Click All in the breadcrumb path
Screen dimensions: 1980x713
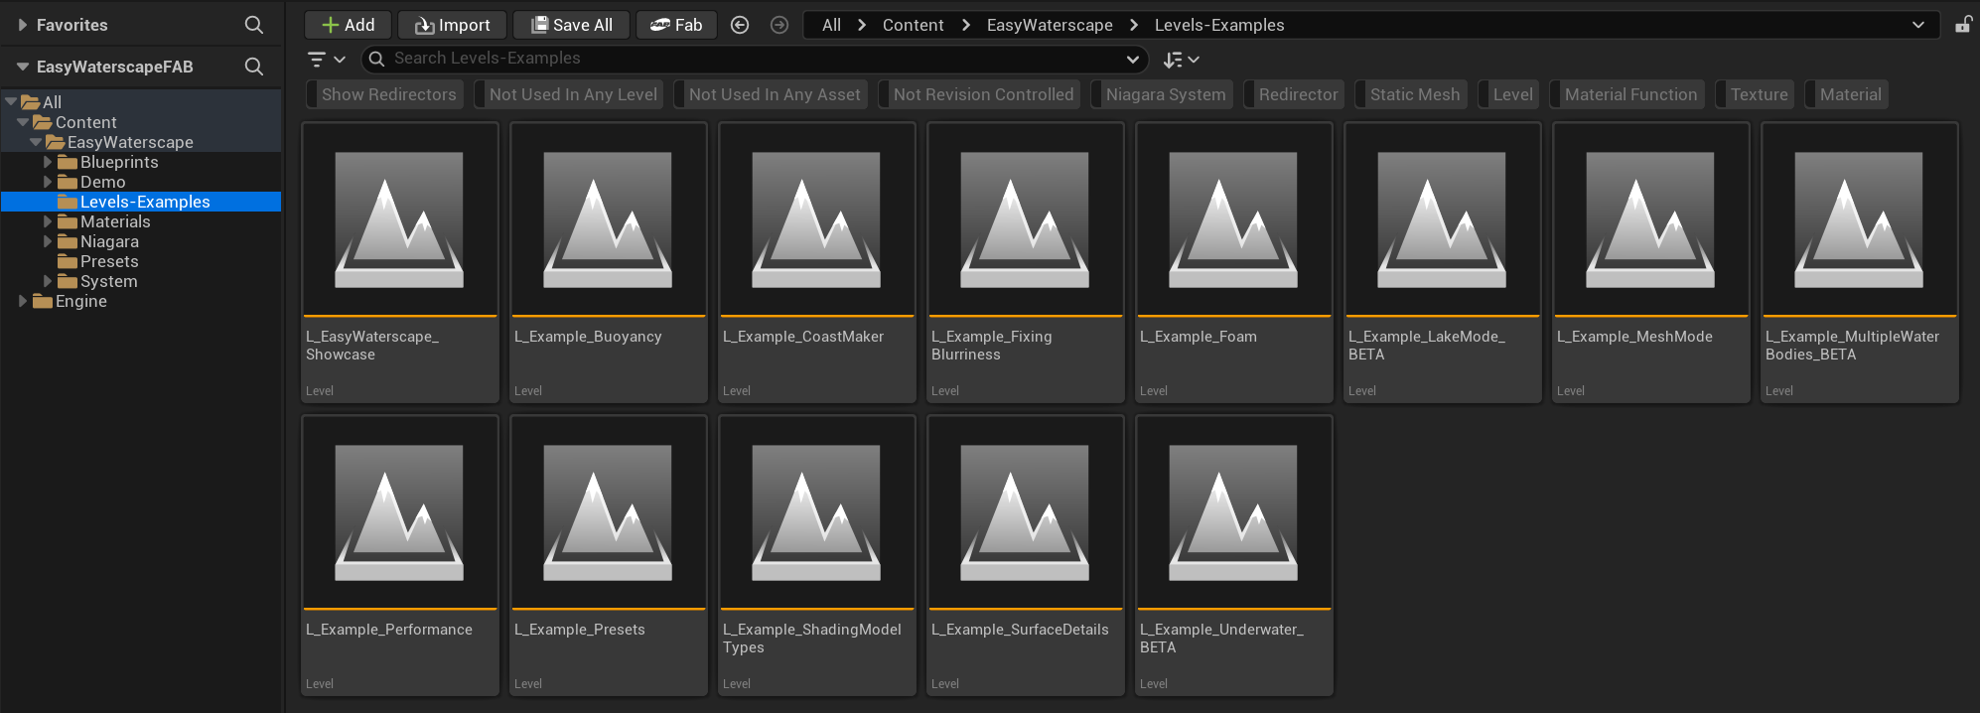click(831, 25)
